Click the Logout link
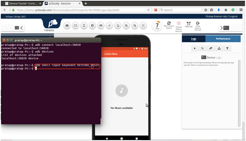This screenshot has width=246, height=141. click(233, 16)
